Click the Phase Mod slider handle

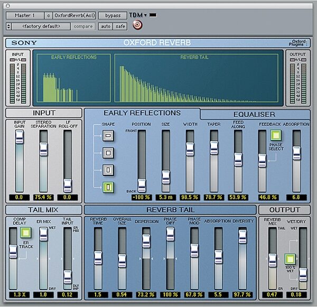coord(194,250)
